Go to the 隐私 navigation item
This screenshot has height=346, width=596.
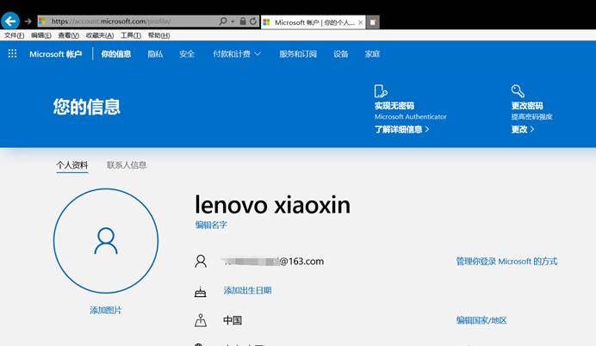point(155,54)
